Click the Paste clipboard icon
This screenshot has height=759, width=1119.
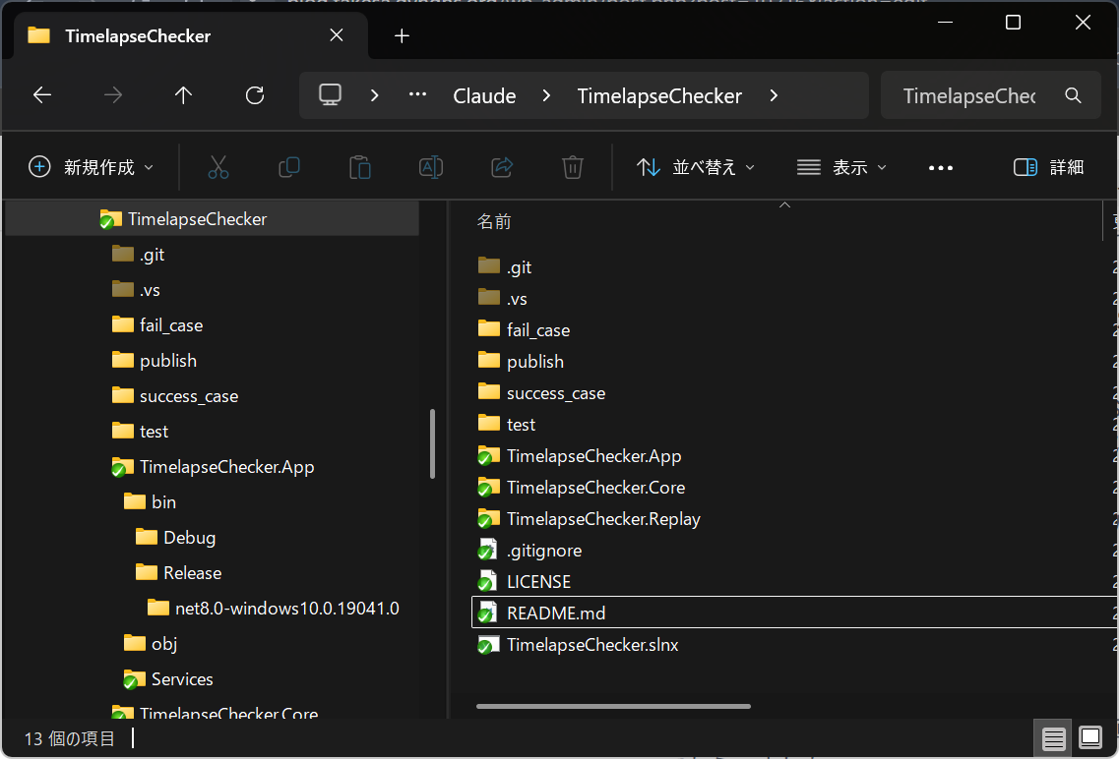(x=359, y=167)
